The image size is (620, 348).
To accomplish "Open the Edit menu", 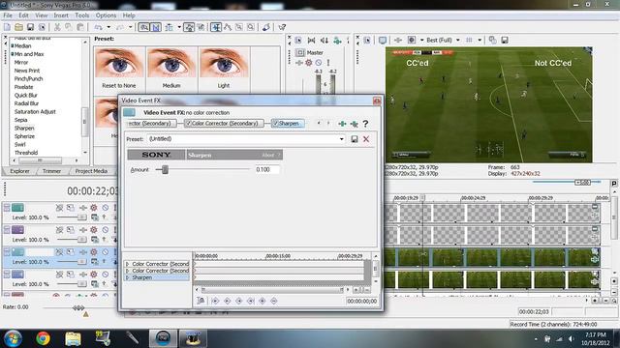I will coord(23,15).
